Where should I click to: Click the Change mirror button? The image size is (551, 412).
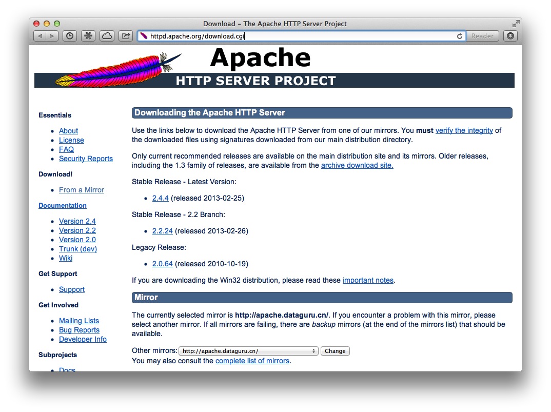[335, 351]
